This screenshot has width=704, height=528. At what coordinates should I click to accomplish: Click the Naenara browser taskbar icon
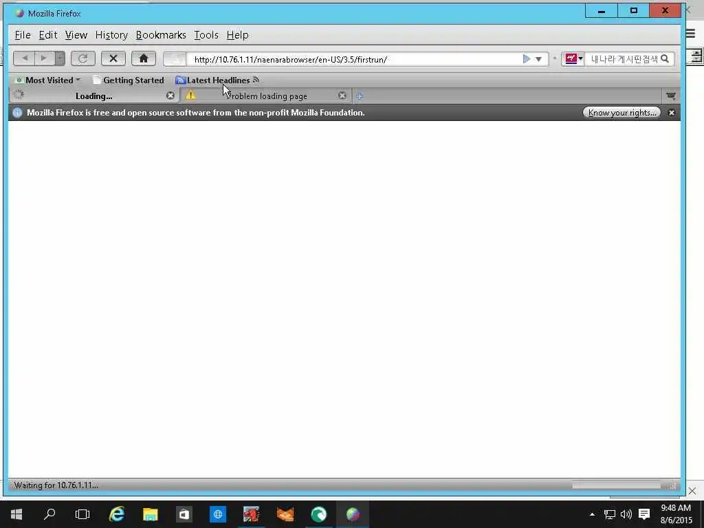click(x=353, y=514)
